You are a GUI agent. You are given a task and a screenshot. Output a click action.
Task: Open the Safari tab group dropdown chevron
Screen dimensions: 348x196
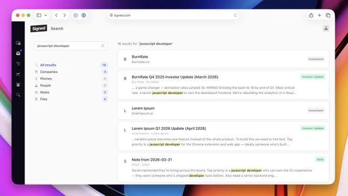click(x=46, y=15)
